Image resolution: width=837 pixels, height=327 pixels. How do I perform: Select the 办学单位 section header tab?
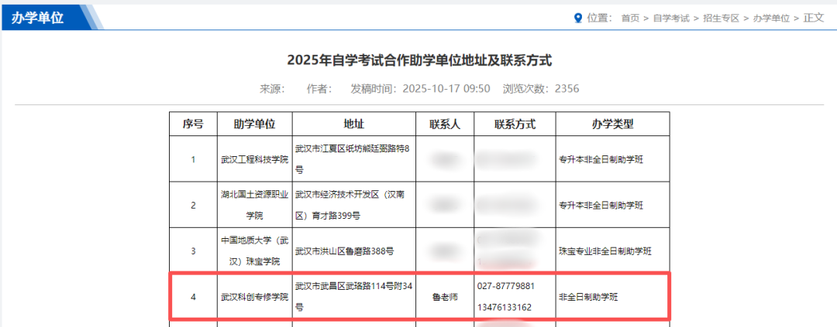coord(37,18)
